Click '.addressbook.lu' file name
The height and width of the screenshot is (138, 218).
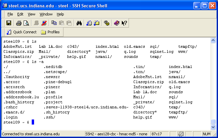click(x=21, y=97)
